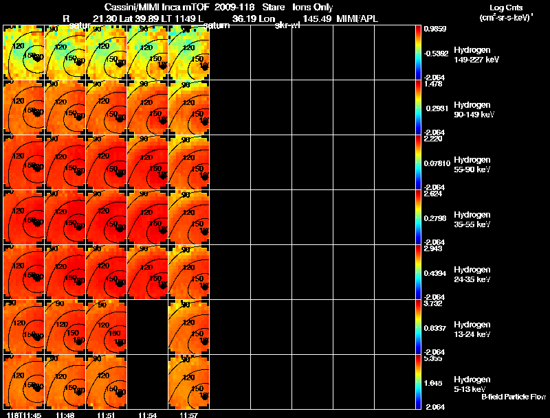The width and height of the screenshot is (550, 418).
Task: Click the 'Hydrogen 35-55 keV' row label
Action: click(x=472, y=220)
